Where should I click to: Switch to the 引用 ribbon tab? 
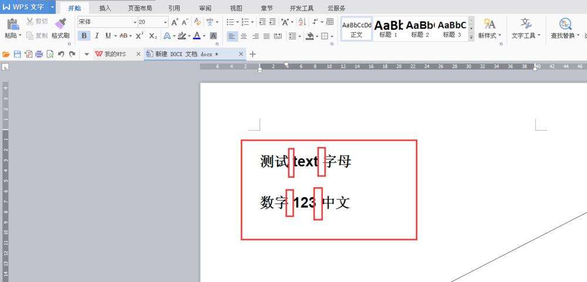coord(174,8)
